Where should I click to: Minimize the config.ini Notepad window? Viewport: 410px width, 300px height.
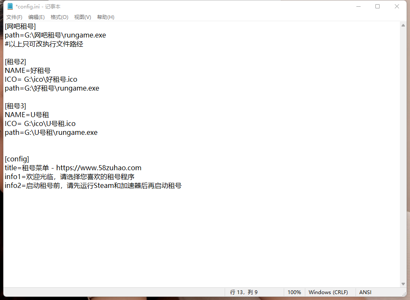[358, 6]
